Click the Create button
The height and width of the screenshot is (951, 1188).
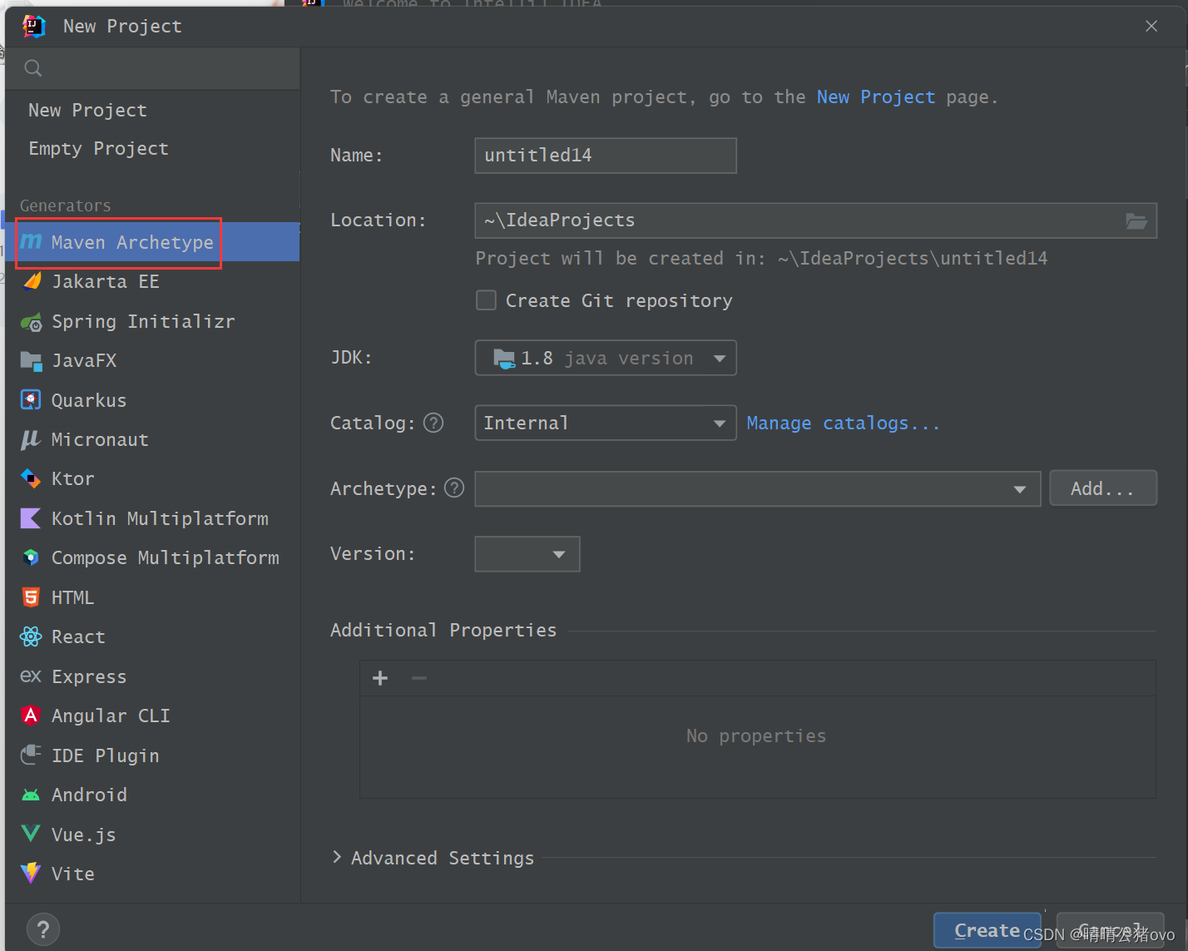988,930
